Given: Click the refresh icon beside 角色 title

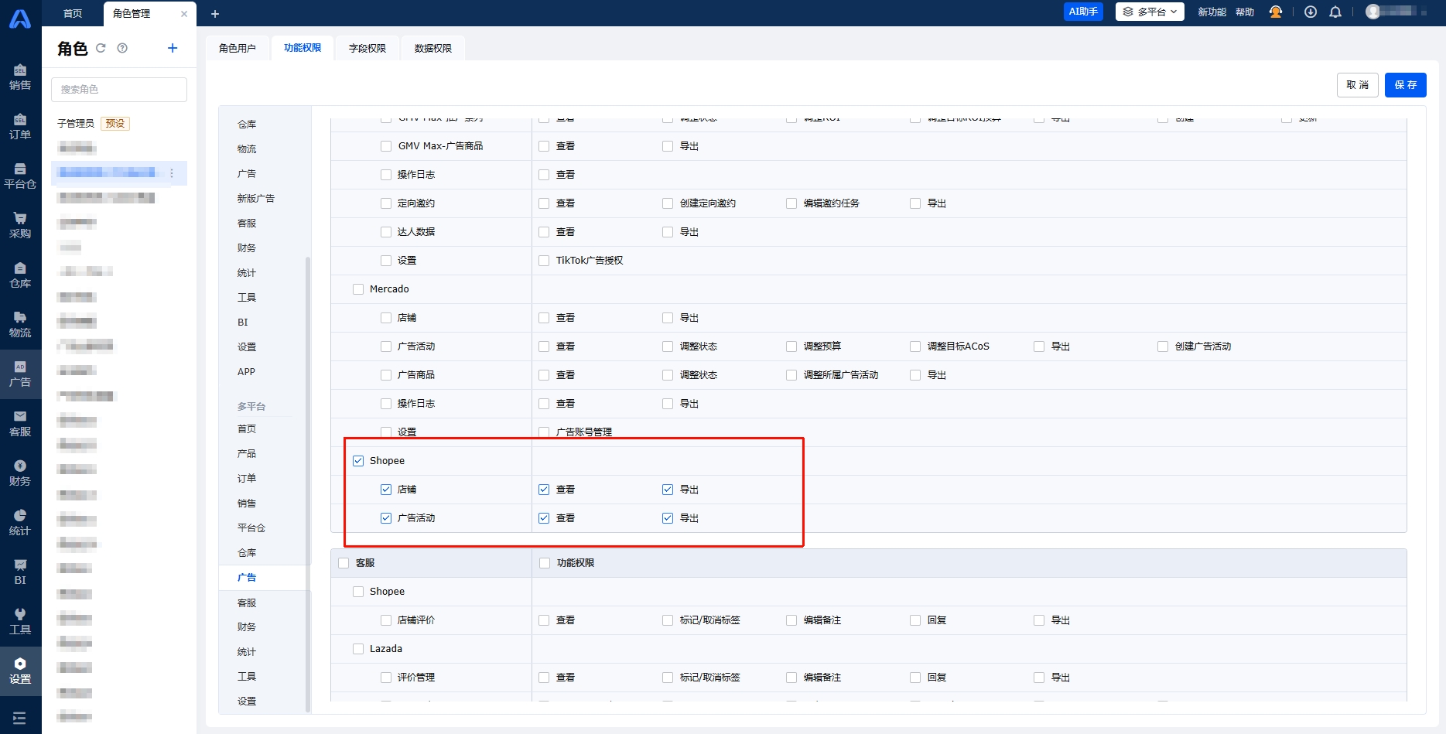Looking at the screenshot, I should 101,48.
